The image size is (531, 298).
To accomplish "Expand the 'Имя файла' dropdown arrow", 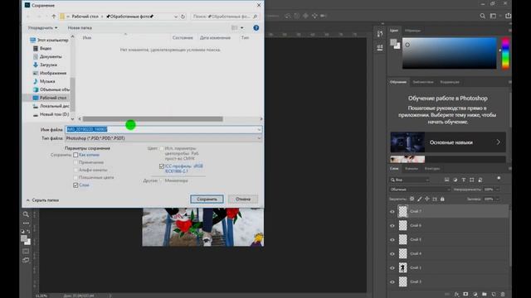I will (259, 129).
